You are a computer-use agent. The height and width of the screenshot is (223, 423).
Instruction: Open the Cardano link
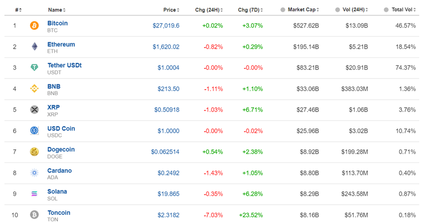click(60, 170)
